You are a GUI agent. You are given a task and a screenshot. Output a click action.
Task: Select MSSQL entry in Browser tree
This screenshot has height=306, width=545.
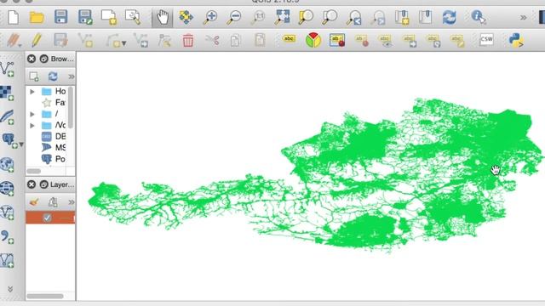(53, 147)
